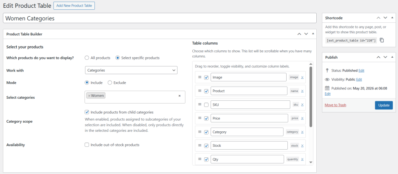Set Mode to Exclude

click(x=110, y=83)
